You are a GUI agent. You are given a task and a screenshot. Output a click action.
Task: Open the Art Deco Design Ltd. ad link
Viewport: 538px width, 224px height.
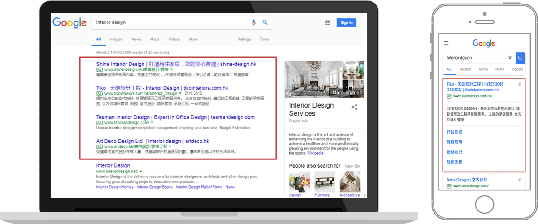pyautogui.click(x=152, y=141)
